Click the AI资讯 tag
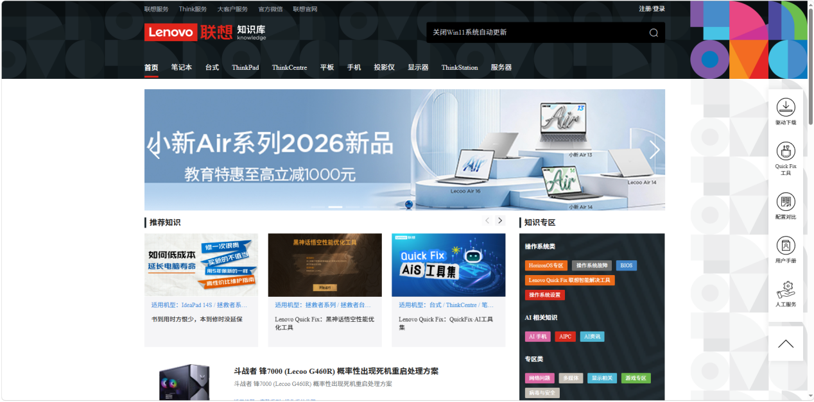 592,337
